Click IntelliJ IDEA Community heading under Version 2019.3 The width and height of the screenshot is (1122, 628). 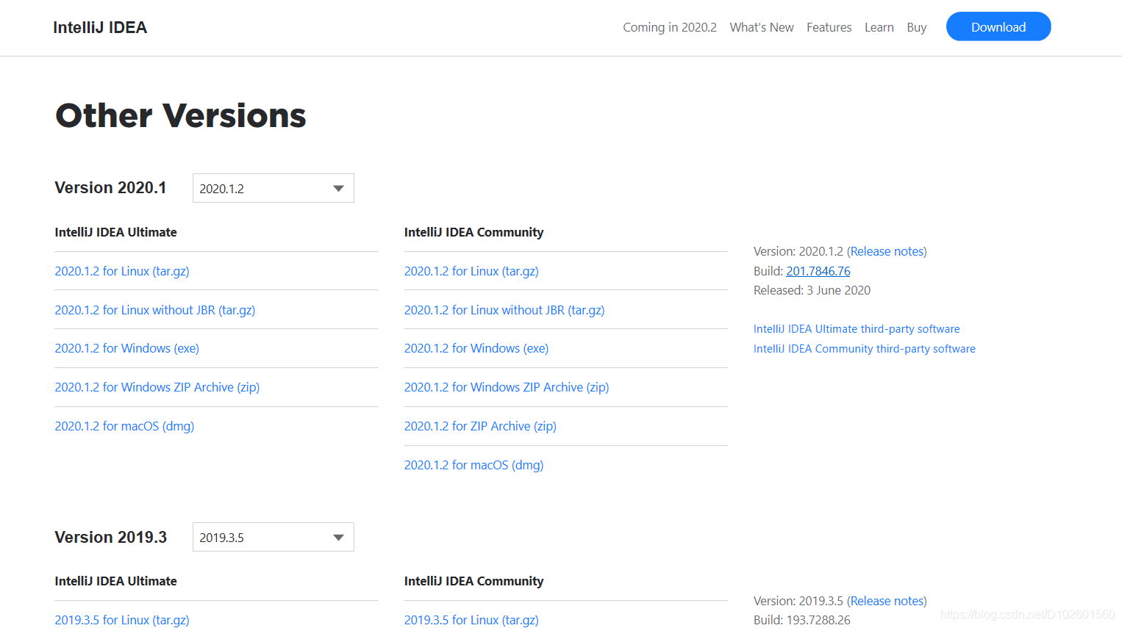[474, 581]
